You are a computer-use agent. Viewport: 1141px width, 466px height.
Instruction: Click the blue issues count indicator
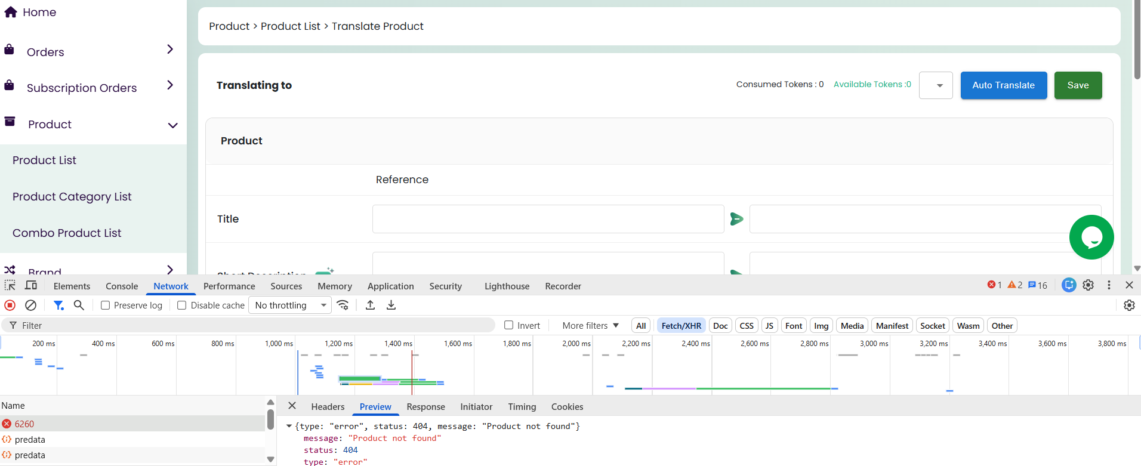(x=1038, y=285)
